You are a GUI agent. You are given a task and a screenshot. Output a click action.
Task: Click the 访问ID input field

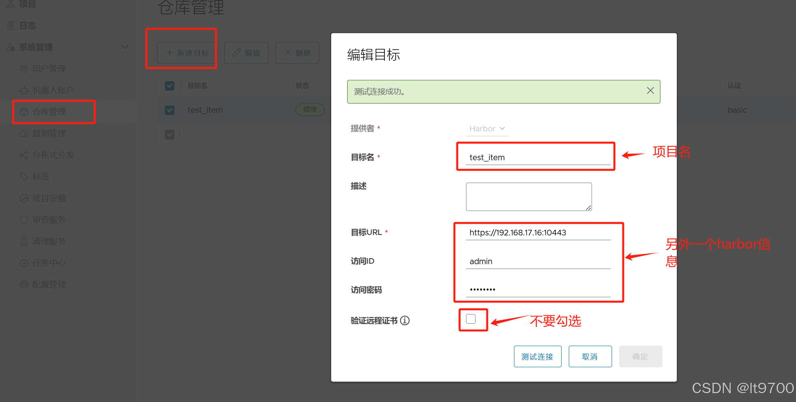coord(538,261)
